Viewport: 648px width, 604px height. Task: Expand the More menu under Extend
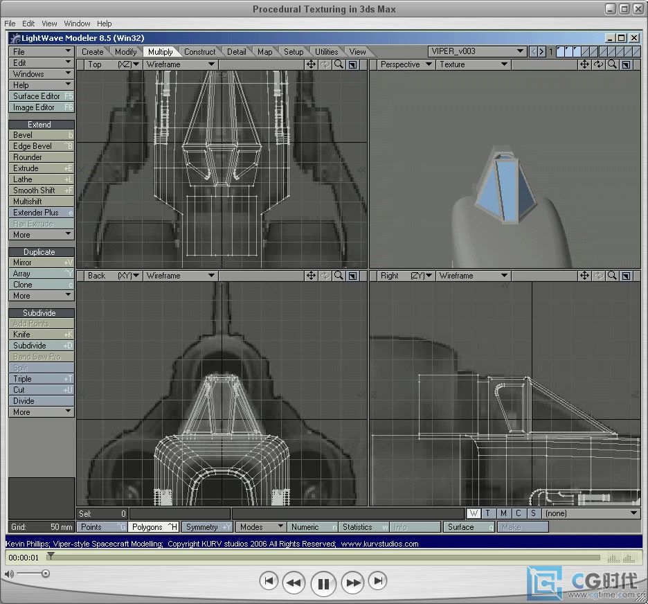(x=42, y=235)
